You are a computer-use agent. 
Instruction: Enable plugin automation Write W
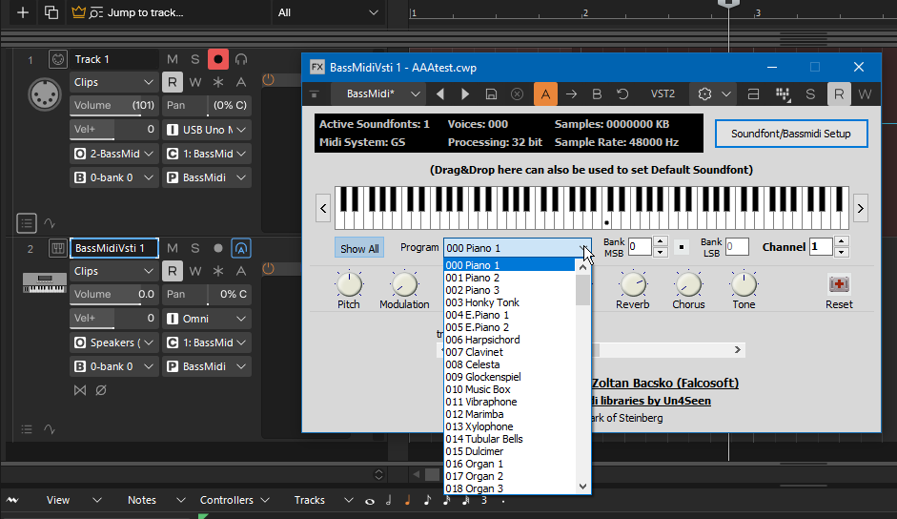(865, 93)
